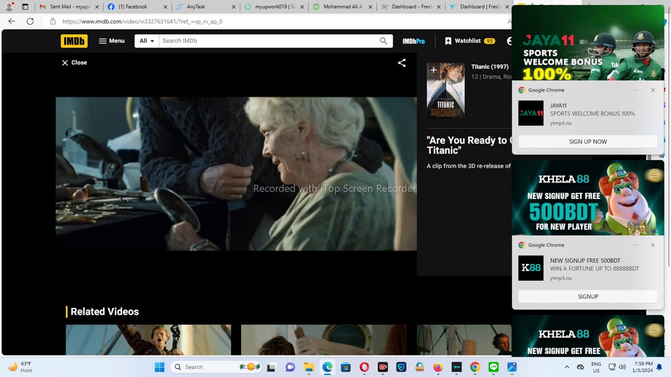Play the Titanic video clip
This screenshot has height=377, width=671.
tap(236, 174)
